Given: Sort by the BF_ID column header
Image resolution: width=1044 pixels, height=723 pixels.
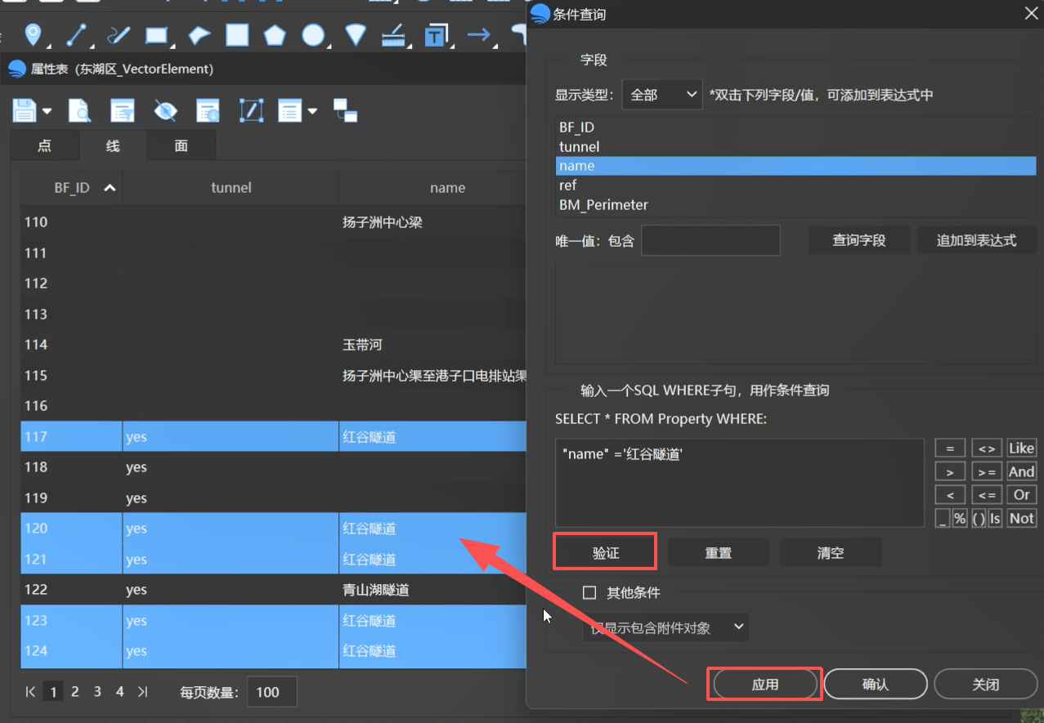Looking at the screenshot, I should [72, 188].
